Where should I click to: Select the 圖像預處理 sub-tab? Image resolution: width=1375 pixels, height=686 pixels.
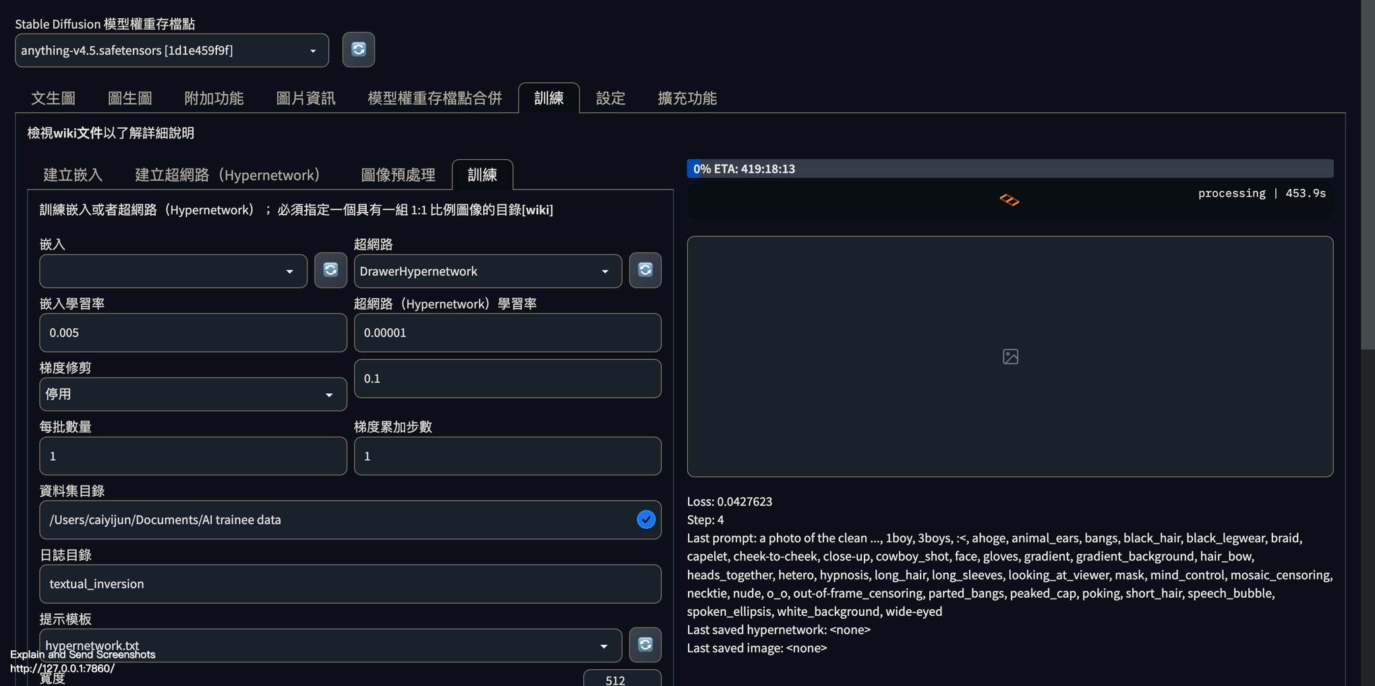[398, 175]
